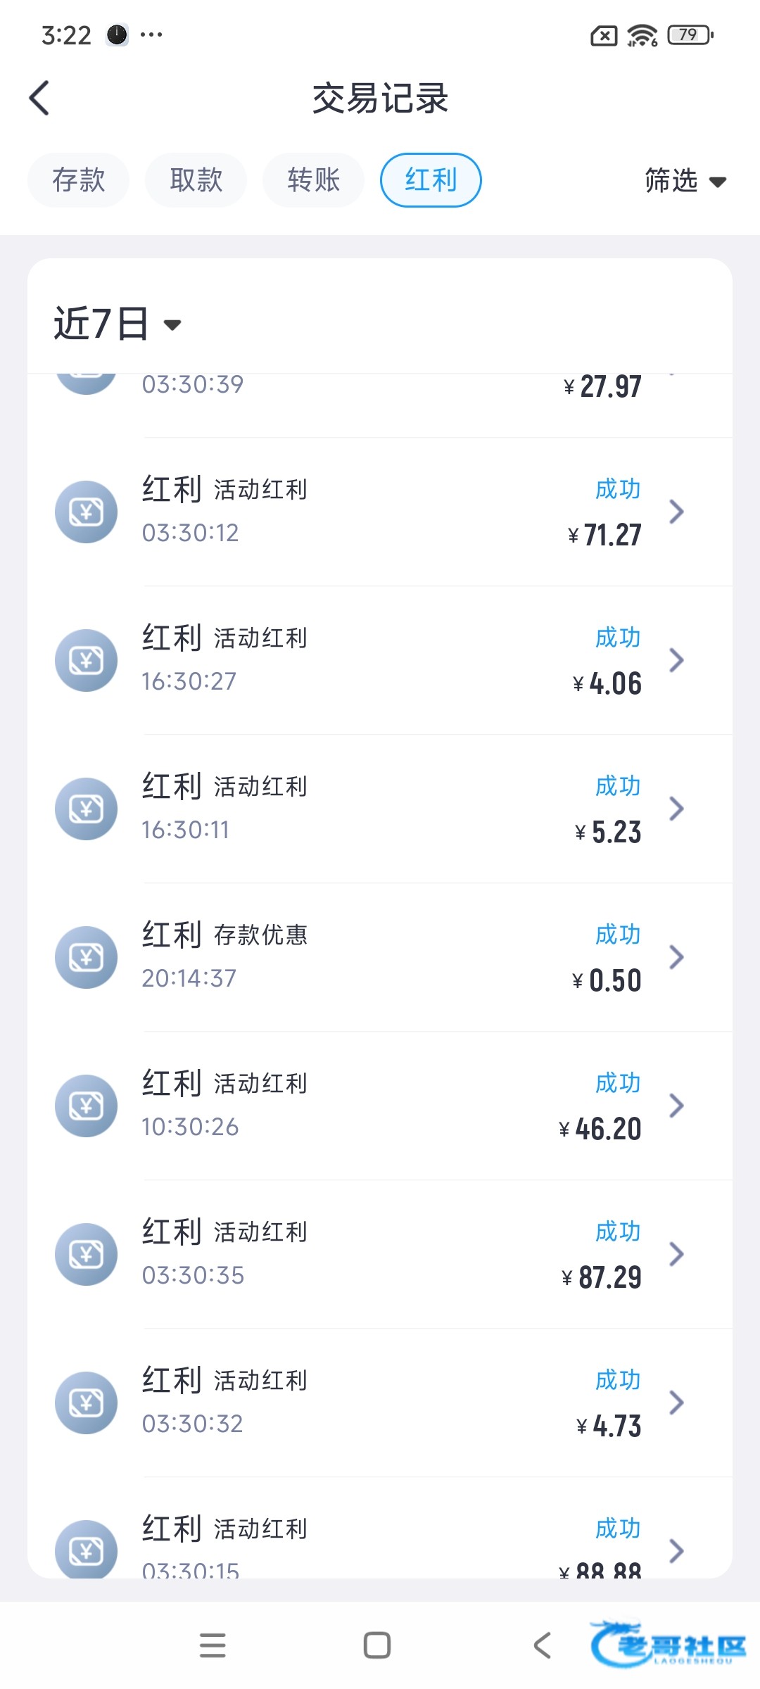This screenshot has width=760, height=1689.
Task: Tap 成功 status on the 16:30:27 record
Action: pos(617,638)
